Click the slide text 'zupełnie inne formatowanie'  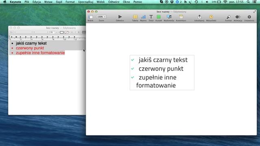156,81
